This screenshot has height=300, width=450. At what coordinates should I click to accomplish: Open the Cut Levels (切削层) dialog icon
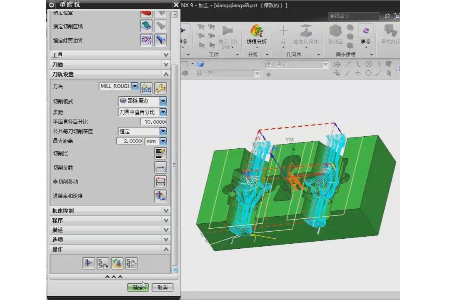[x=160, y=153]
